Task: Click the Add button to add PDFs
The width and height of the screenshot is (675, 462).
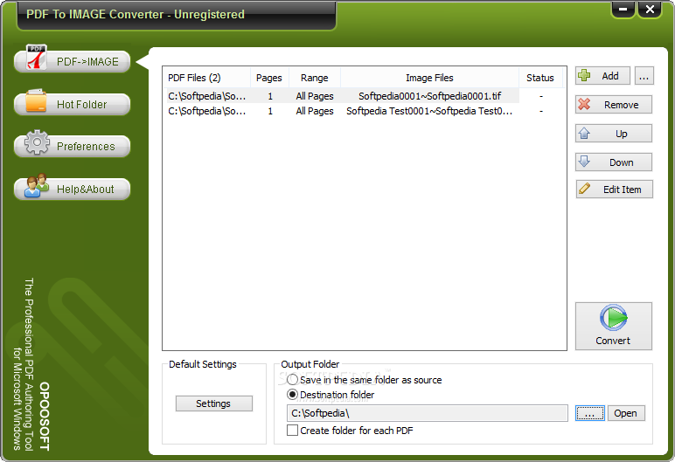Action: (x=602, y=76)
